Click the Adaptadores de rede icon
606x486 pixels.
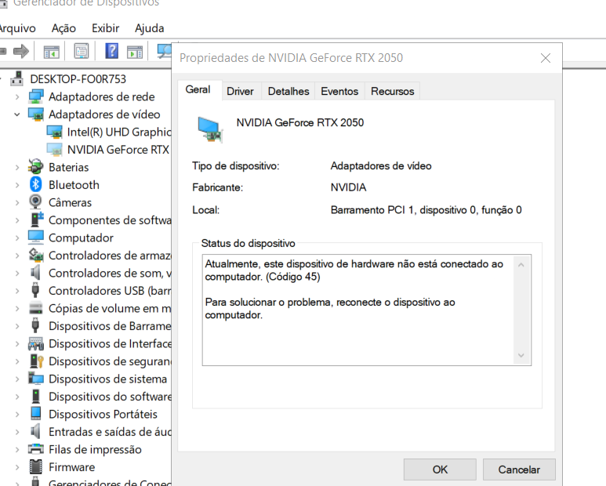[36, 96]
